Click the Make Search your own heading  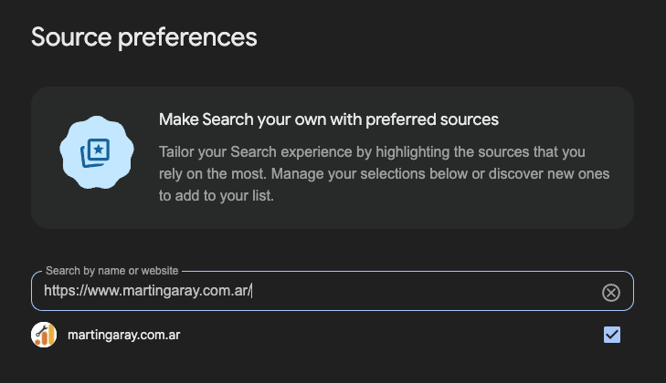329,119
